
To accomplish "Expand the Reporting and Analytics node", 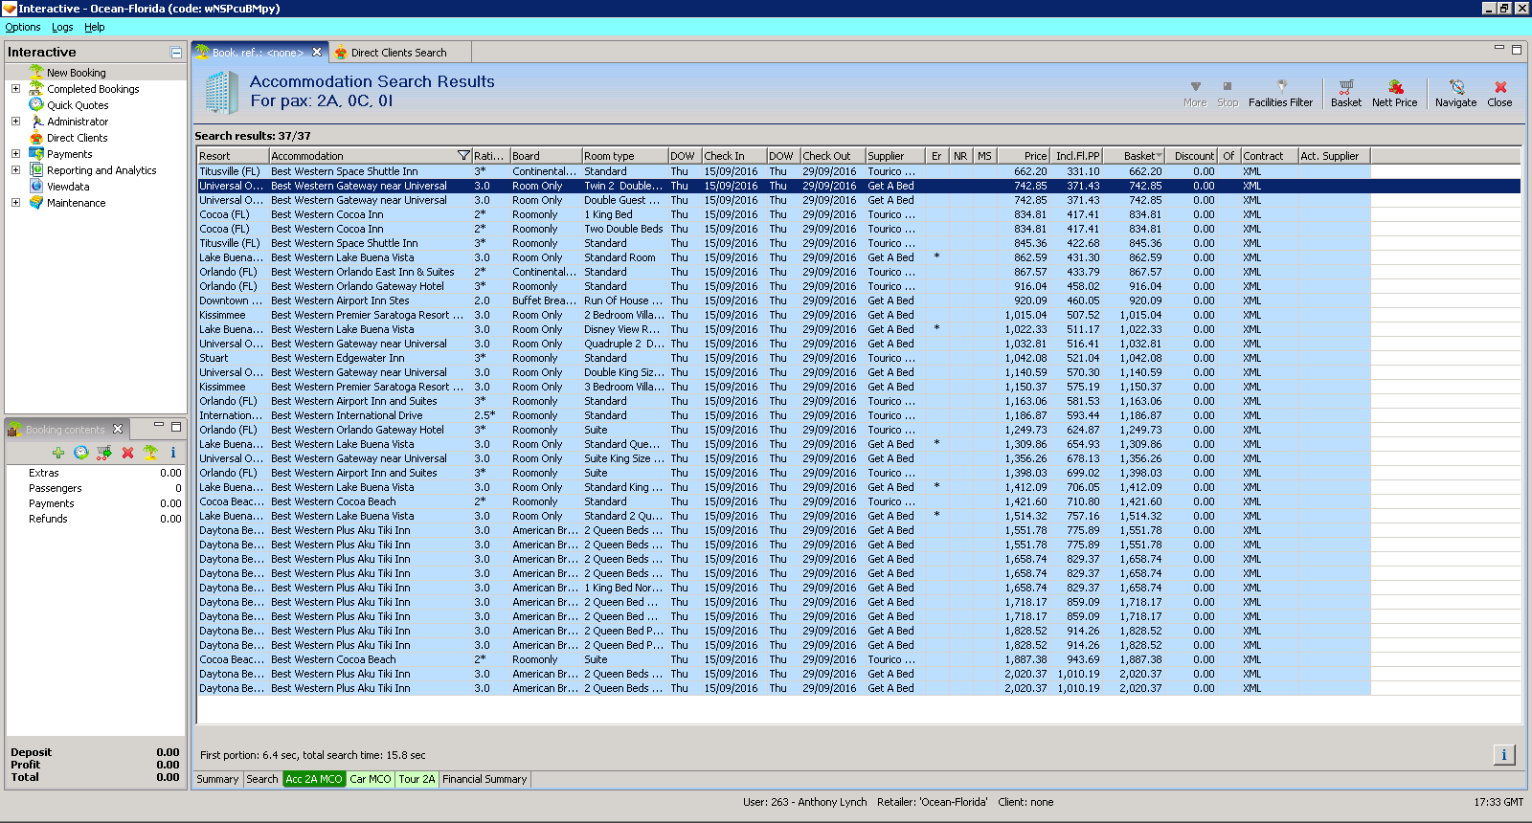I will (15, 170).
